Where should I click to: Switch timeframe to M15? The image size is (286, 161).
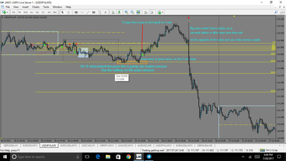coord(25,13)
